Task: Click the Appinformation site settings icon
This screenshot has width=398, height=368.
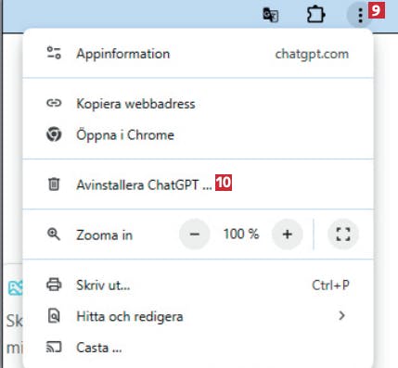Action: 54,53
